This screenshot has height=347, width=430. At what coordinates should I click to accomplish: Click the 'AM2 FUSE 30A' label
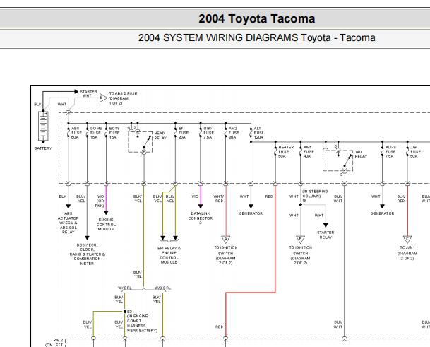point(234,133)
